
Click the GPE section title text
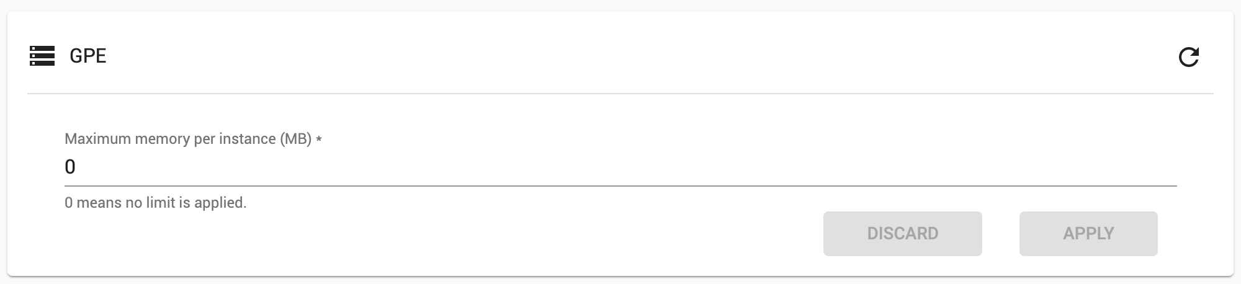tap(88, 56)
